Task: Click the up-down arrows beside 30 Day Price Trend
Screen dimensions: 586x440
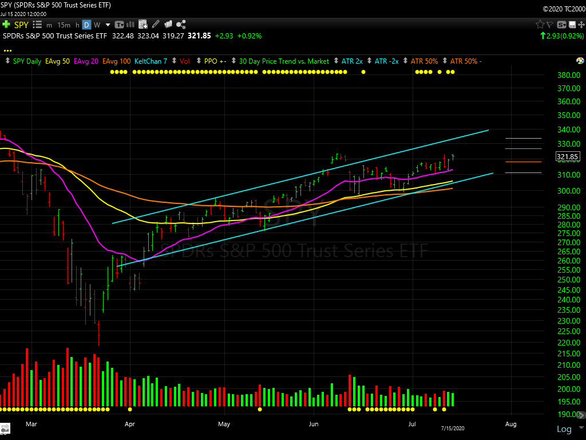Action: coord(233,61)
